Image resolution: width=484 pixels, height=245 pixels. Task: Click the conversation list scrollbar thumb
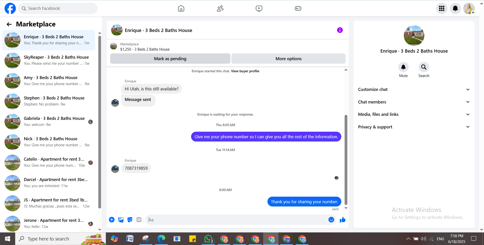click(x=100, y=122)
